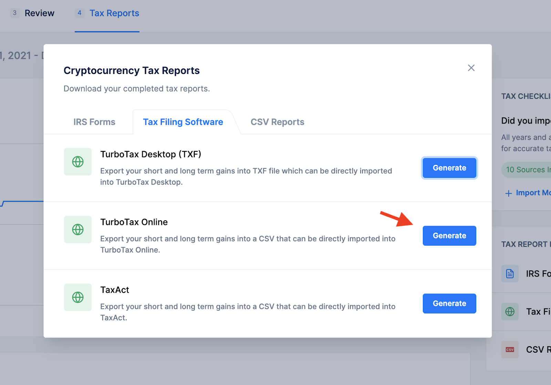Click the TurboTax Desktop globe icon

click(77, 162)
